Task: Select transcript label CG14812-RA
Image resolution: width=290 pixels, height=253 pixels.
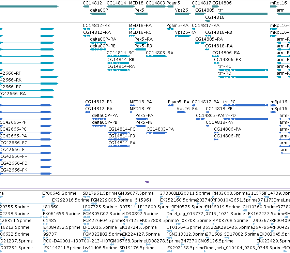Action: (x=97, y=32)
